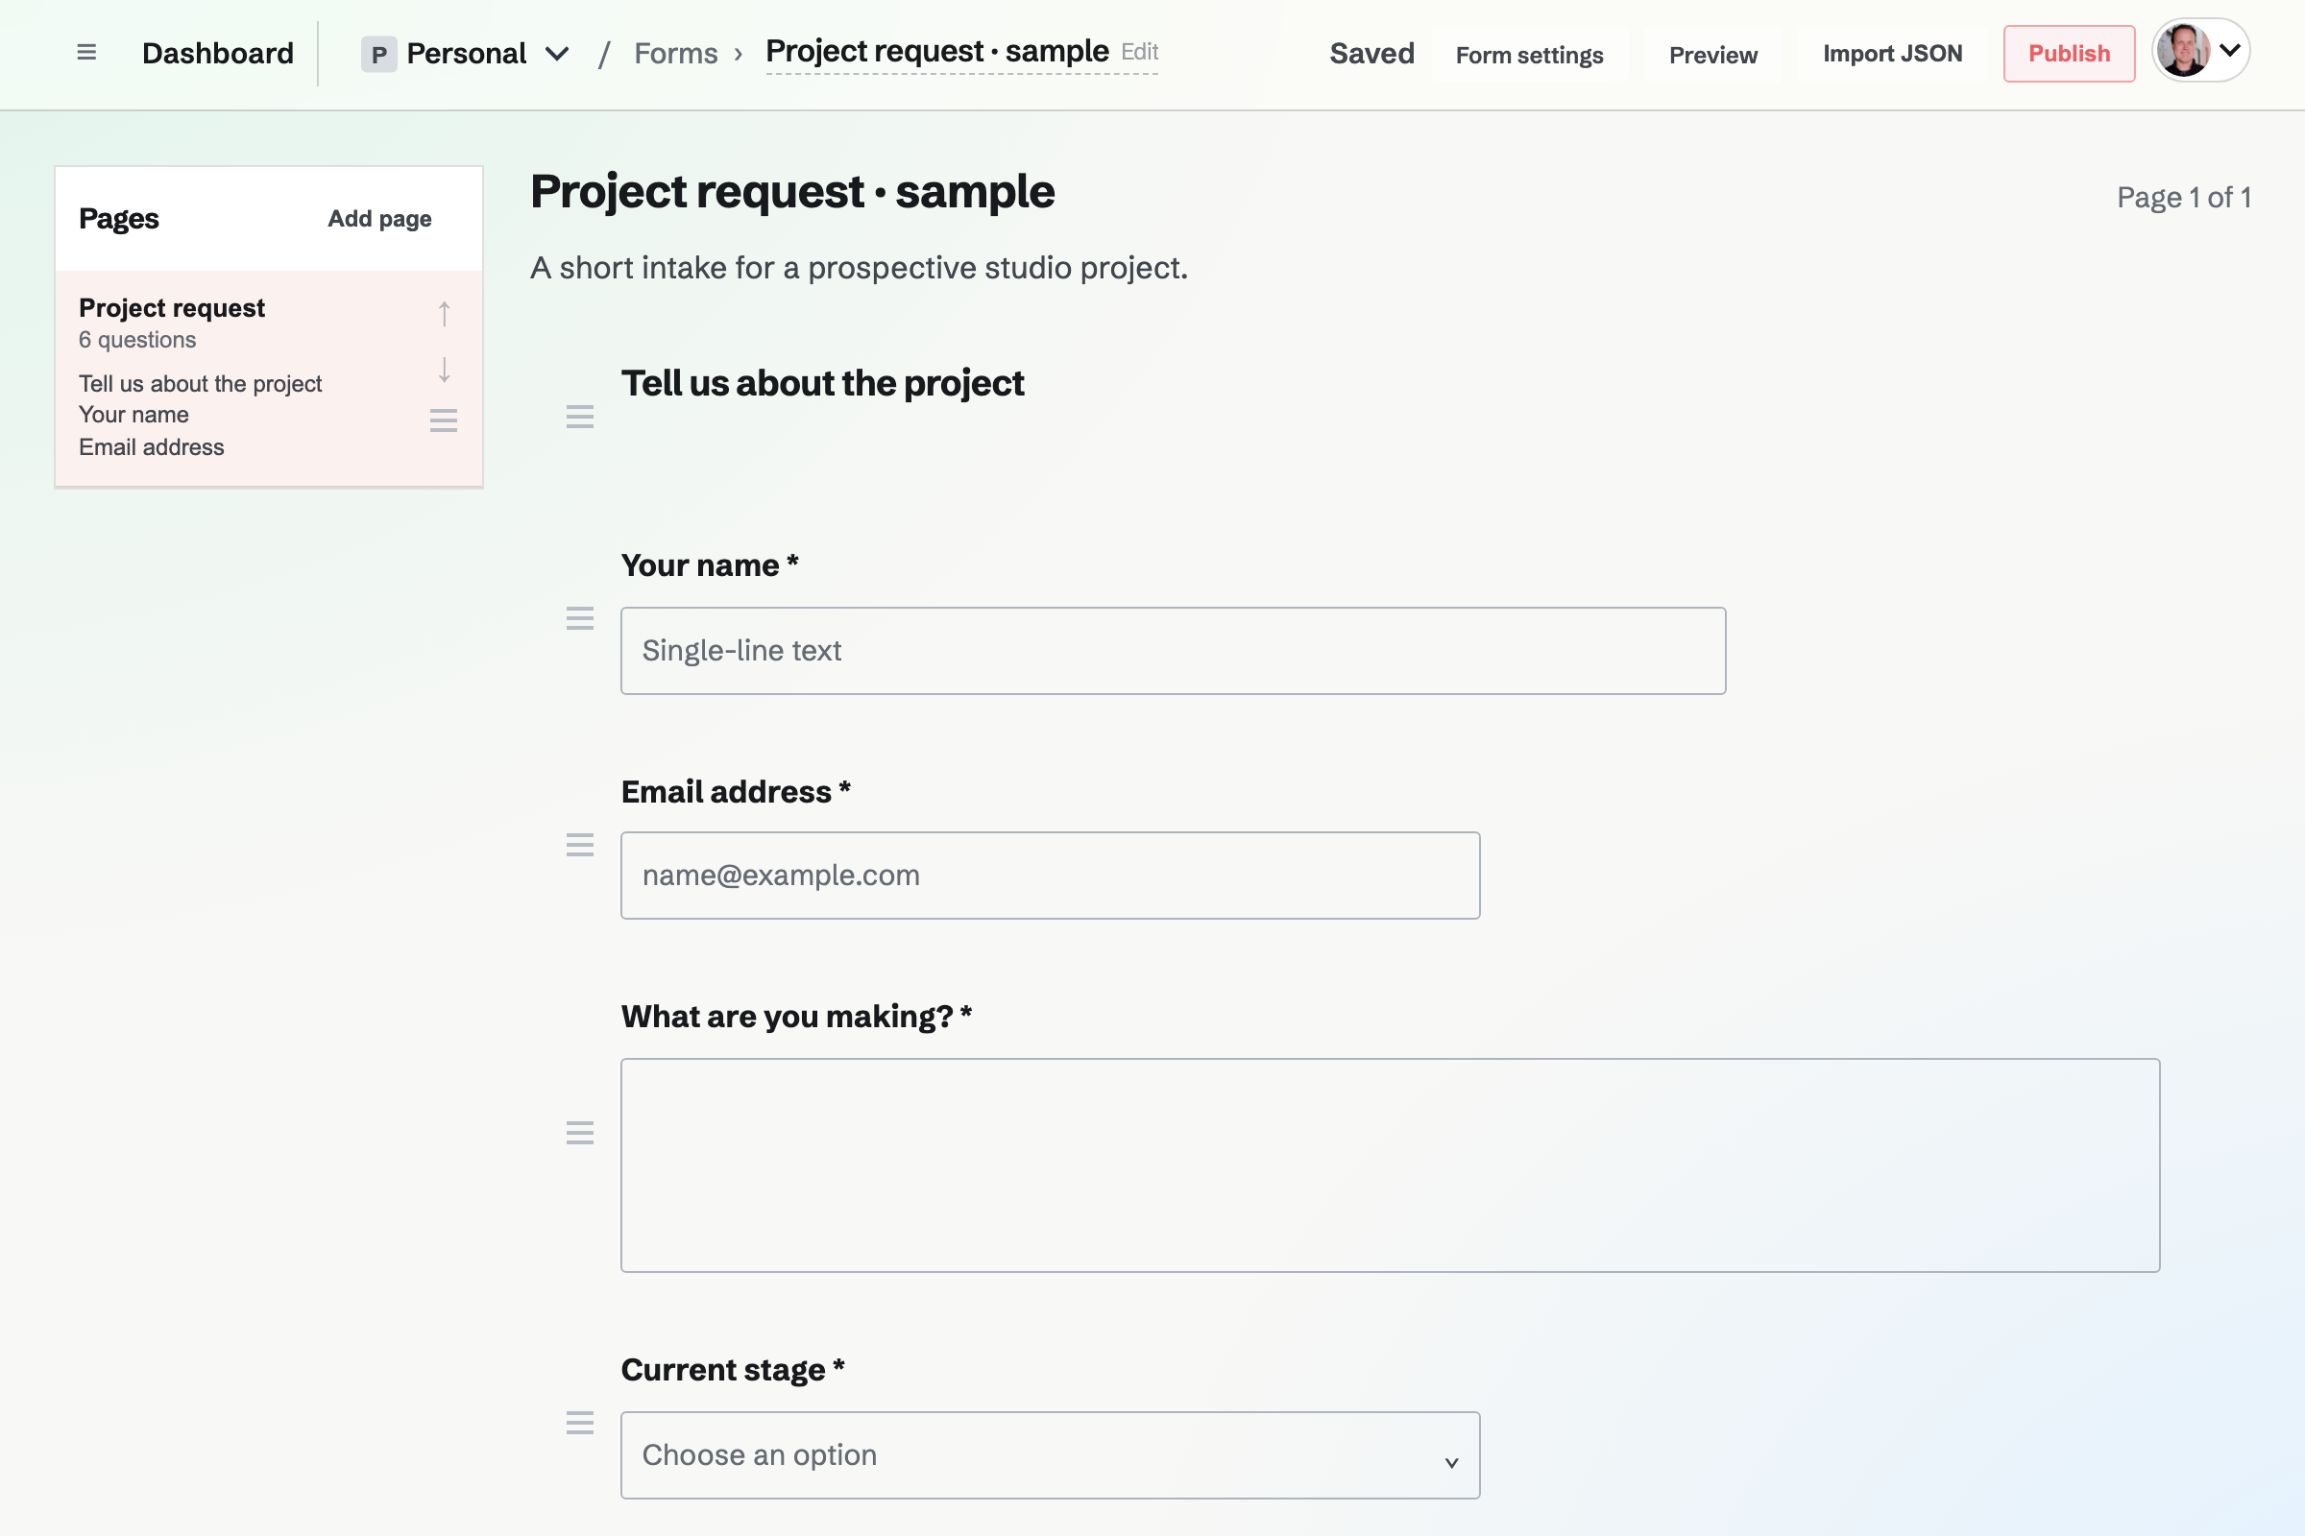Click 'Tell us about the project' in sidebar
This screenshot has height=1536, width=2305.
pyautogui.click(x=200, y=384)
